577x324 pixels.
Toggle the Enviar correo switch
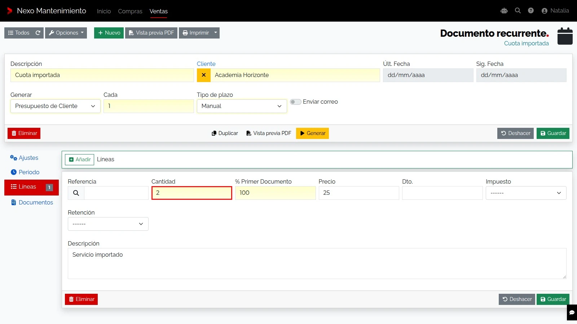click(x=296, y=102)
